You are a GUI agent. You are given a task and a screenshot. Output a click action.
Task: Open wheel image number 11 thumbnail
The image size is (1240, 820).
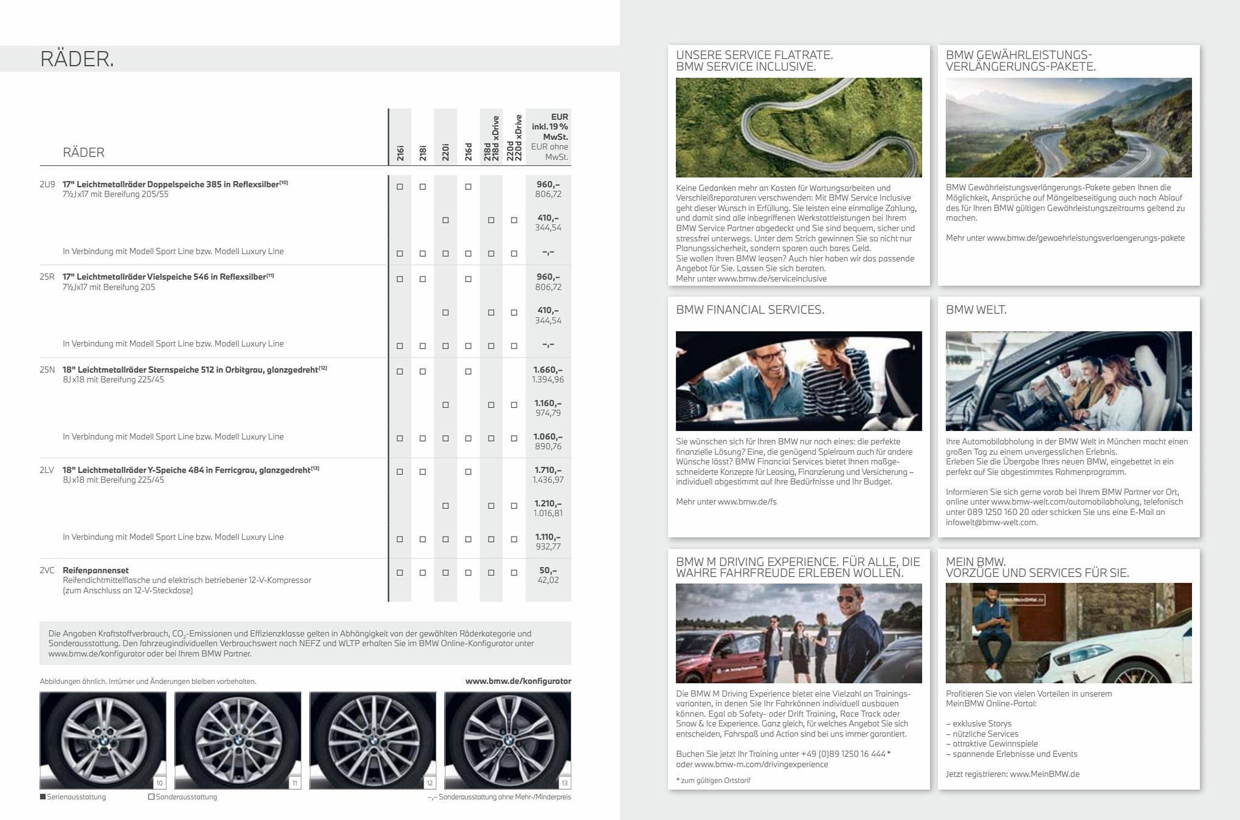238,740
